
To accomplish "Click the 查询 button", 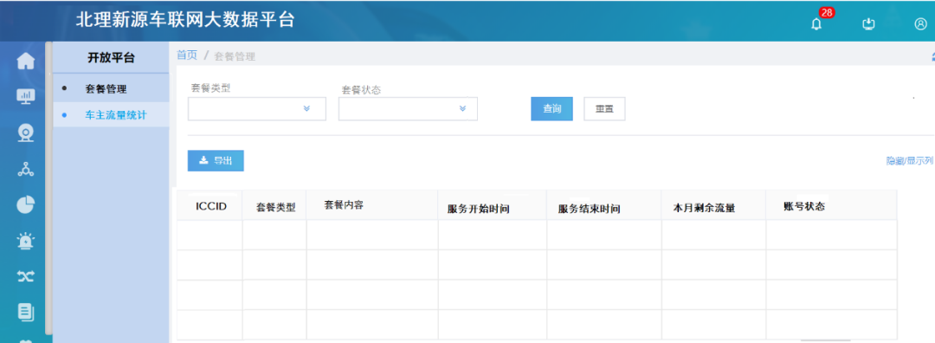I will 551,109.
